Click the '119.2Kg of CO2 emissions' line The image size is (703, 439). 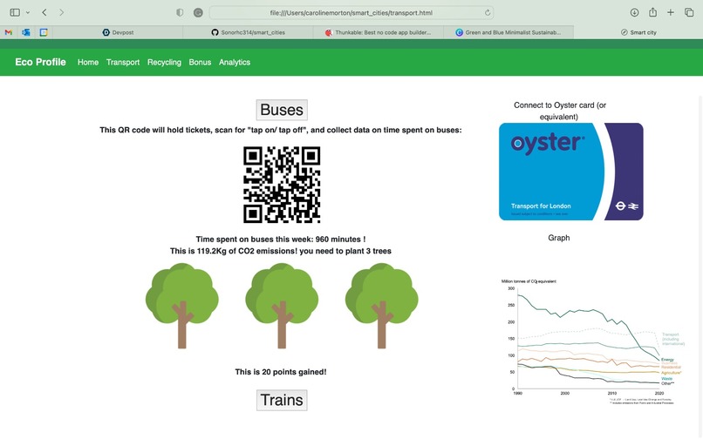281,251
